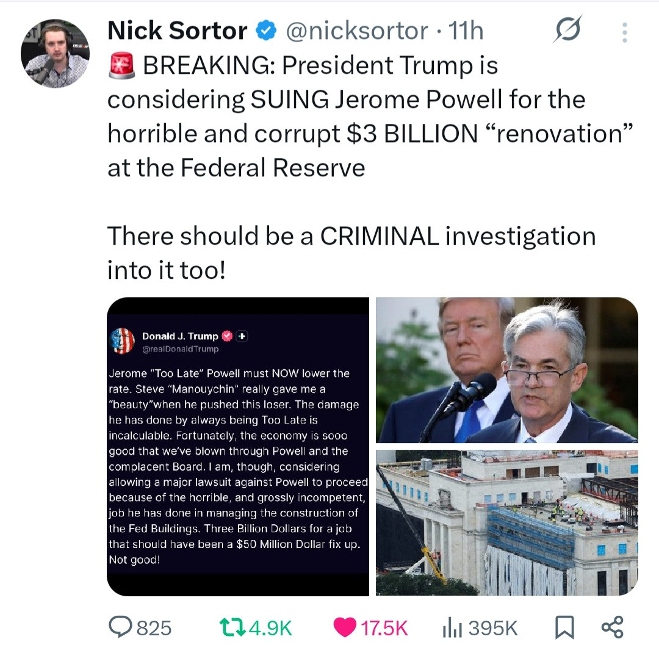
Task: Tap the retweet arrows icon
Action: (232, 627)
